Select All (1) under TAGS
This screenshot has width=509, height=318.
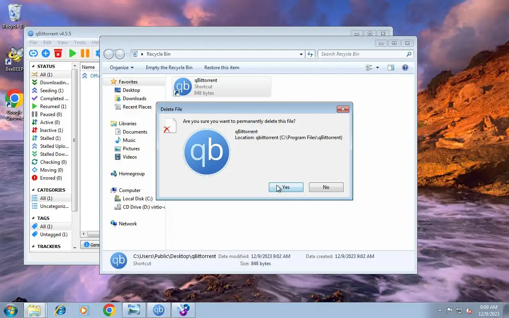[x=51, y=227]
